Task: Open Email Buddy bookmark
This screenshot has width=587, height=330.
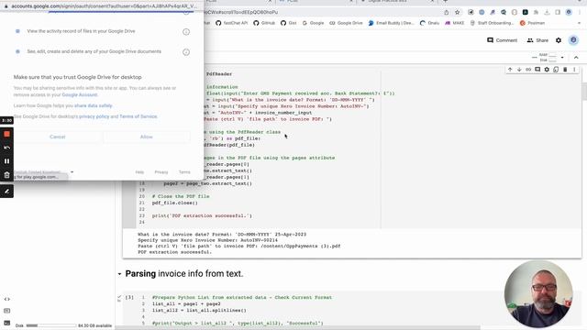Action: point(392,23)
